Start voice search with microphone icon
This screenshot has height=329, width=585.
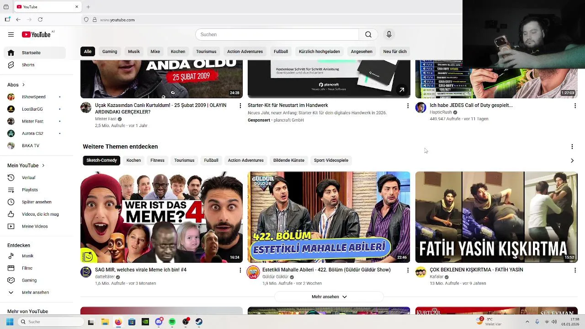click(x=389, y=34)
